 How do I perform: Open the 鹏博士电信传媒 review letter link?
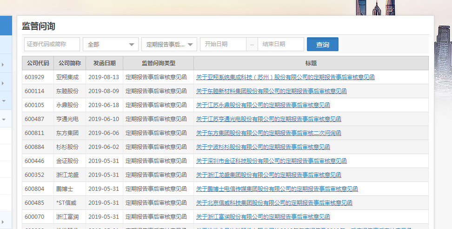point(277,189)
